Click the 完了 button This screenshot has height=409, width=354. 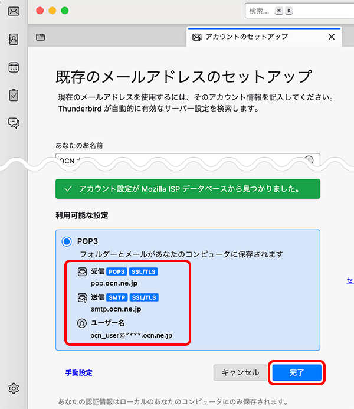(297, 372)
